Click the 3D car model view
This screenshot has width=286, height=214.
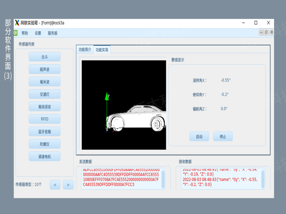124,105
